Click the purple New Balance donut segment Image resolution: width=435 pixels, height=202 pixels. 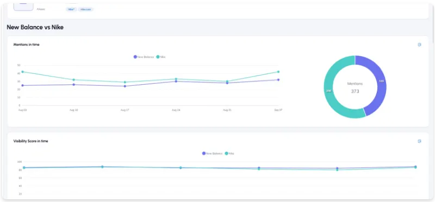(x=381, y=81)
